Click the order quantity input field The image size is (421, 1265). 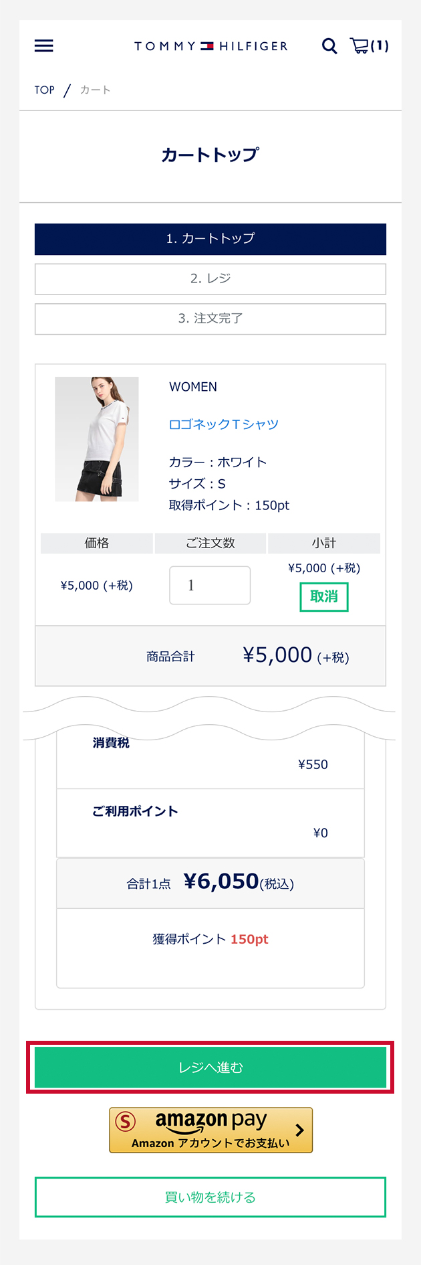(x=210, y=586)
